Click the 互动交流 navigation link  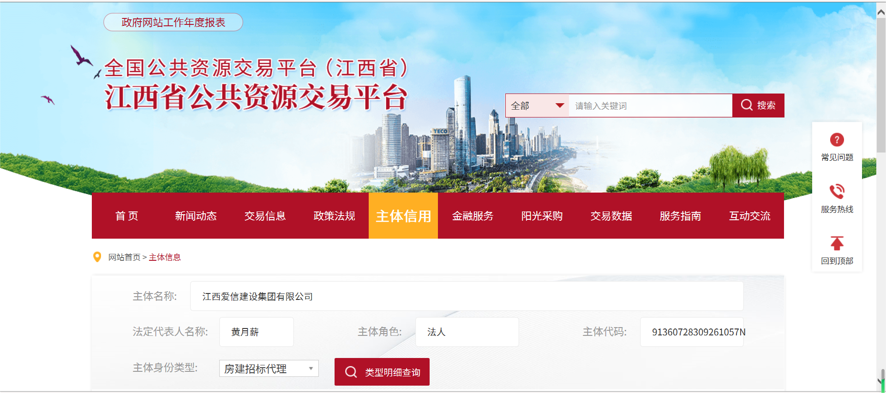pyautogui.click(x=749, y=216)
